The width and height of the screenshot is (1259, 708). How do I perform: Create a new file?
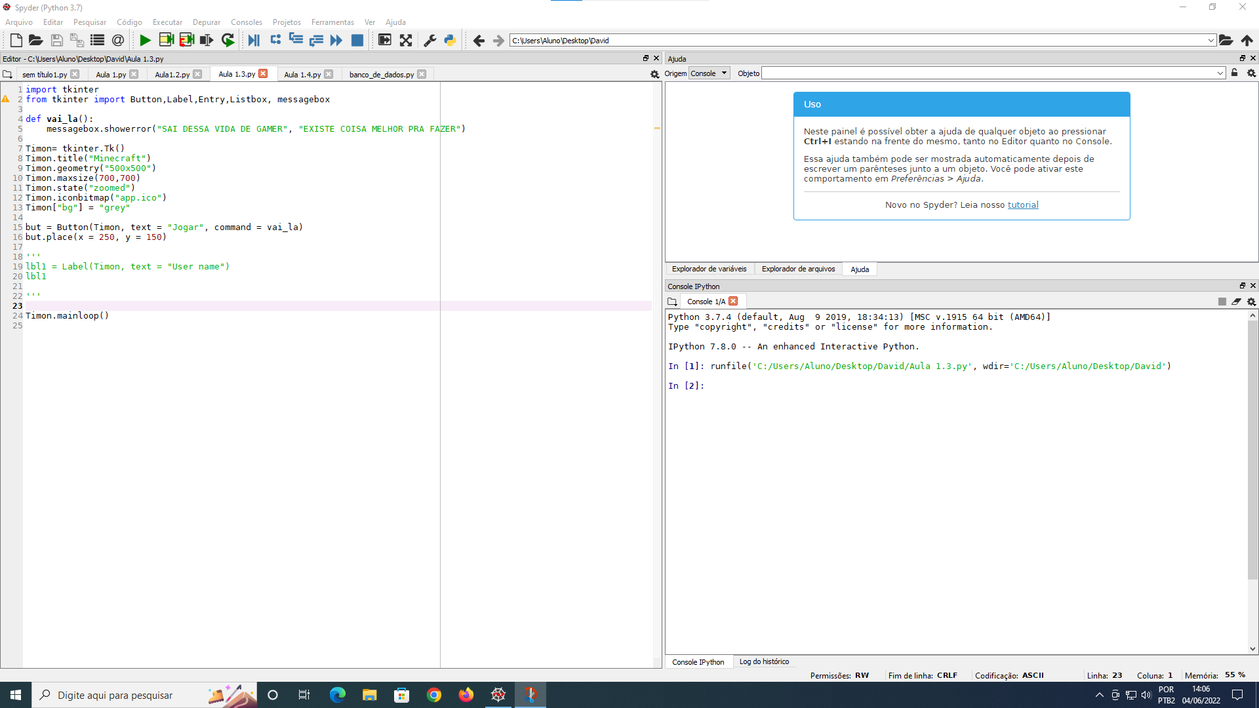point(16,41)
